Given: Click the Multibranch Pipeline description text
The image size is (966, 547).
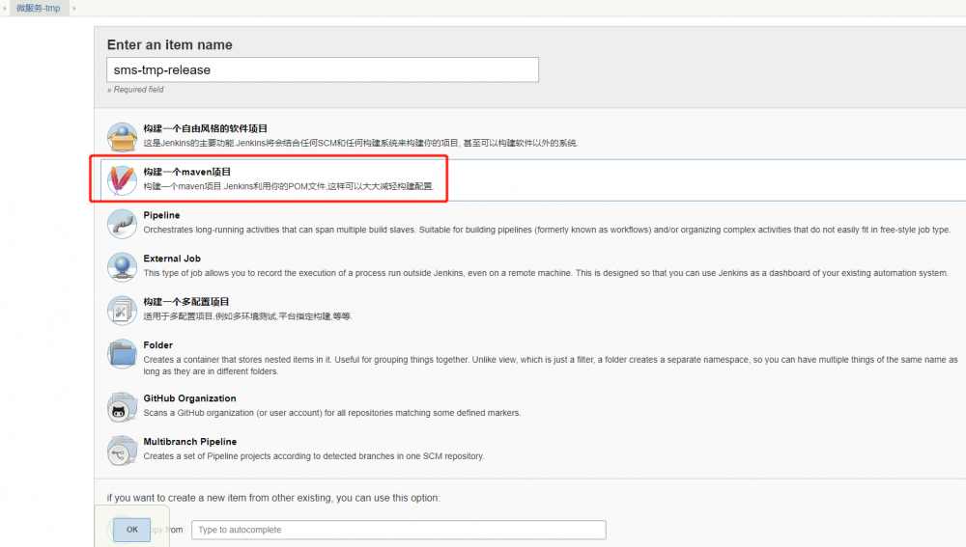Looking at the screenshot, I should point(314,456).
